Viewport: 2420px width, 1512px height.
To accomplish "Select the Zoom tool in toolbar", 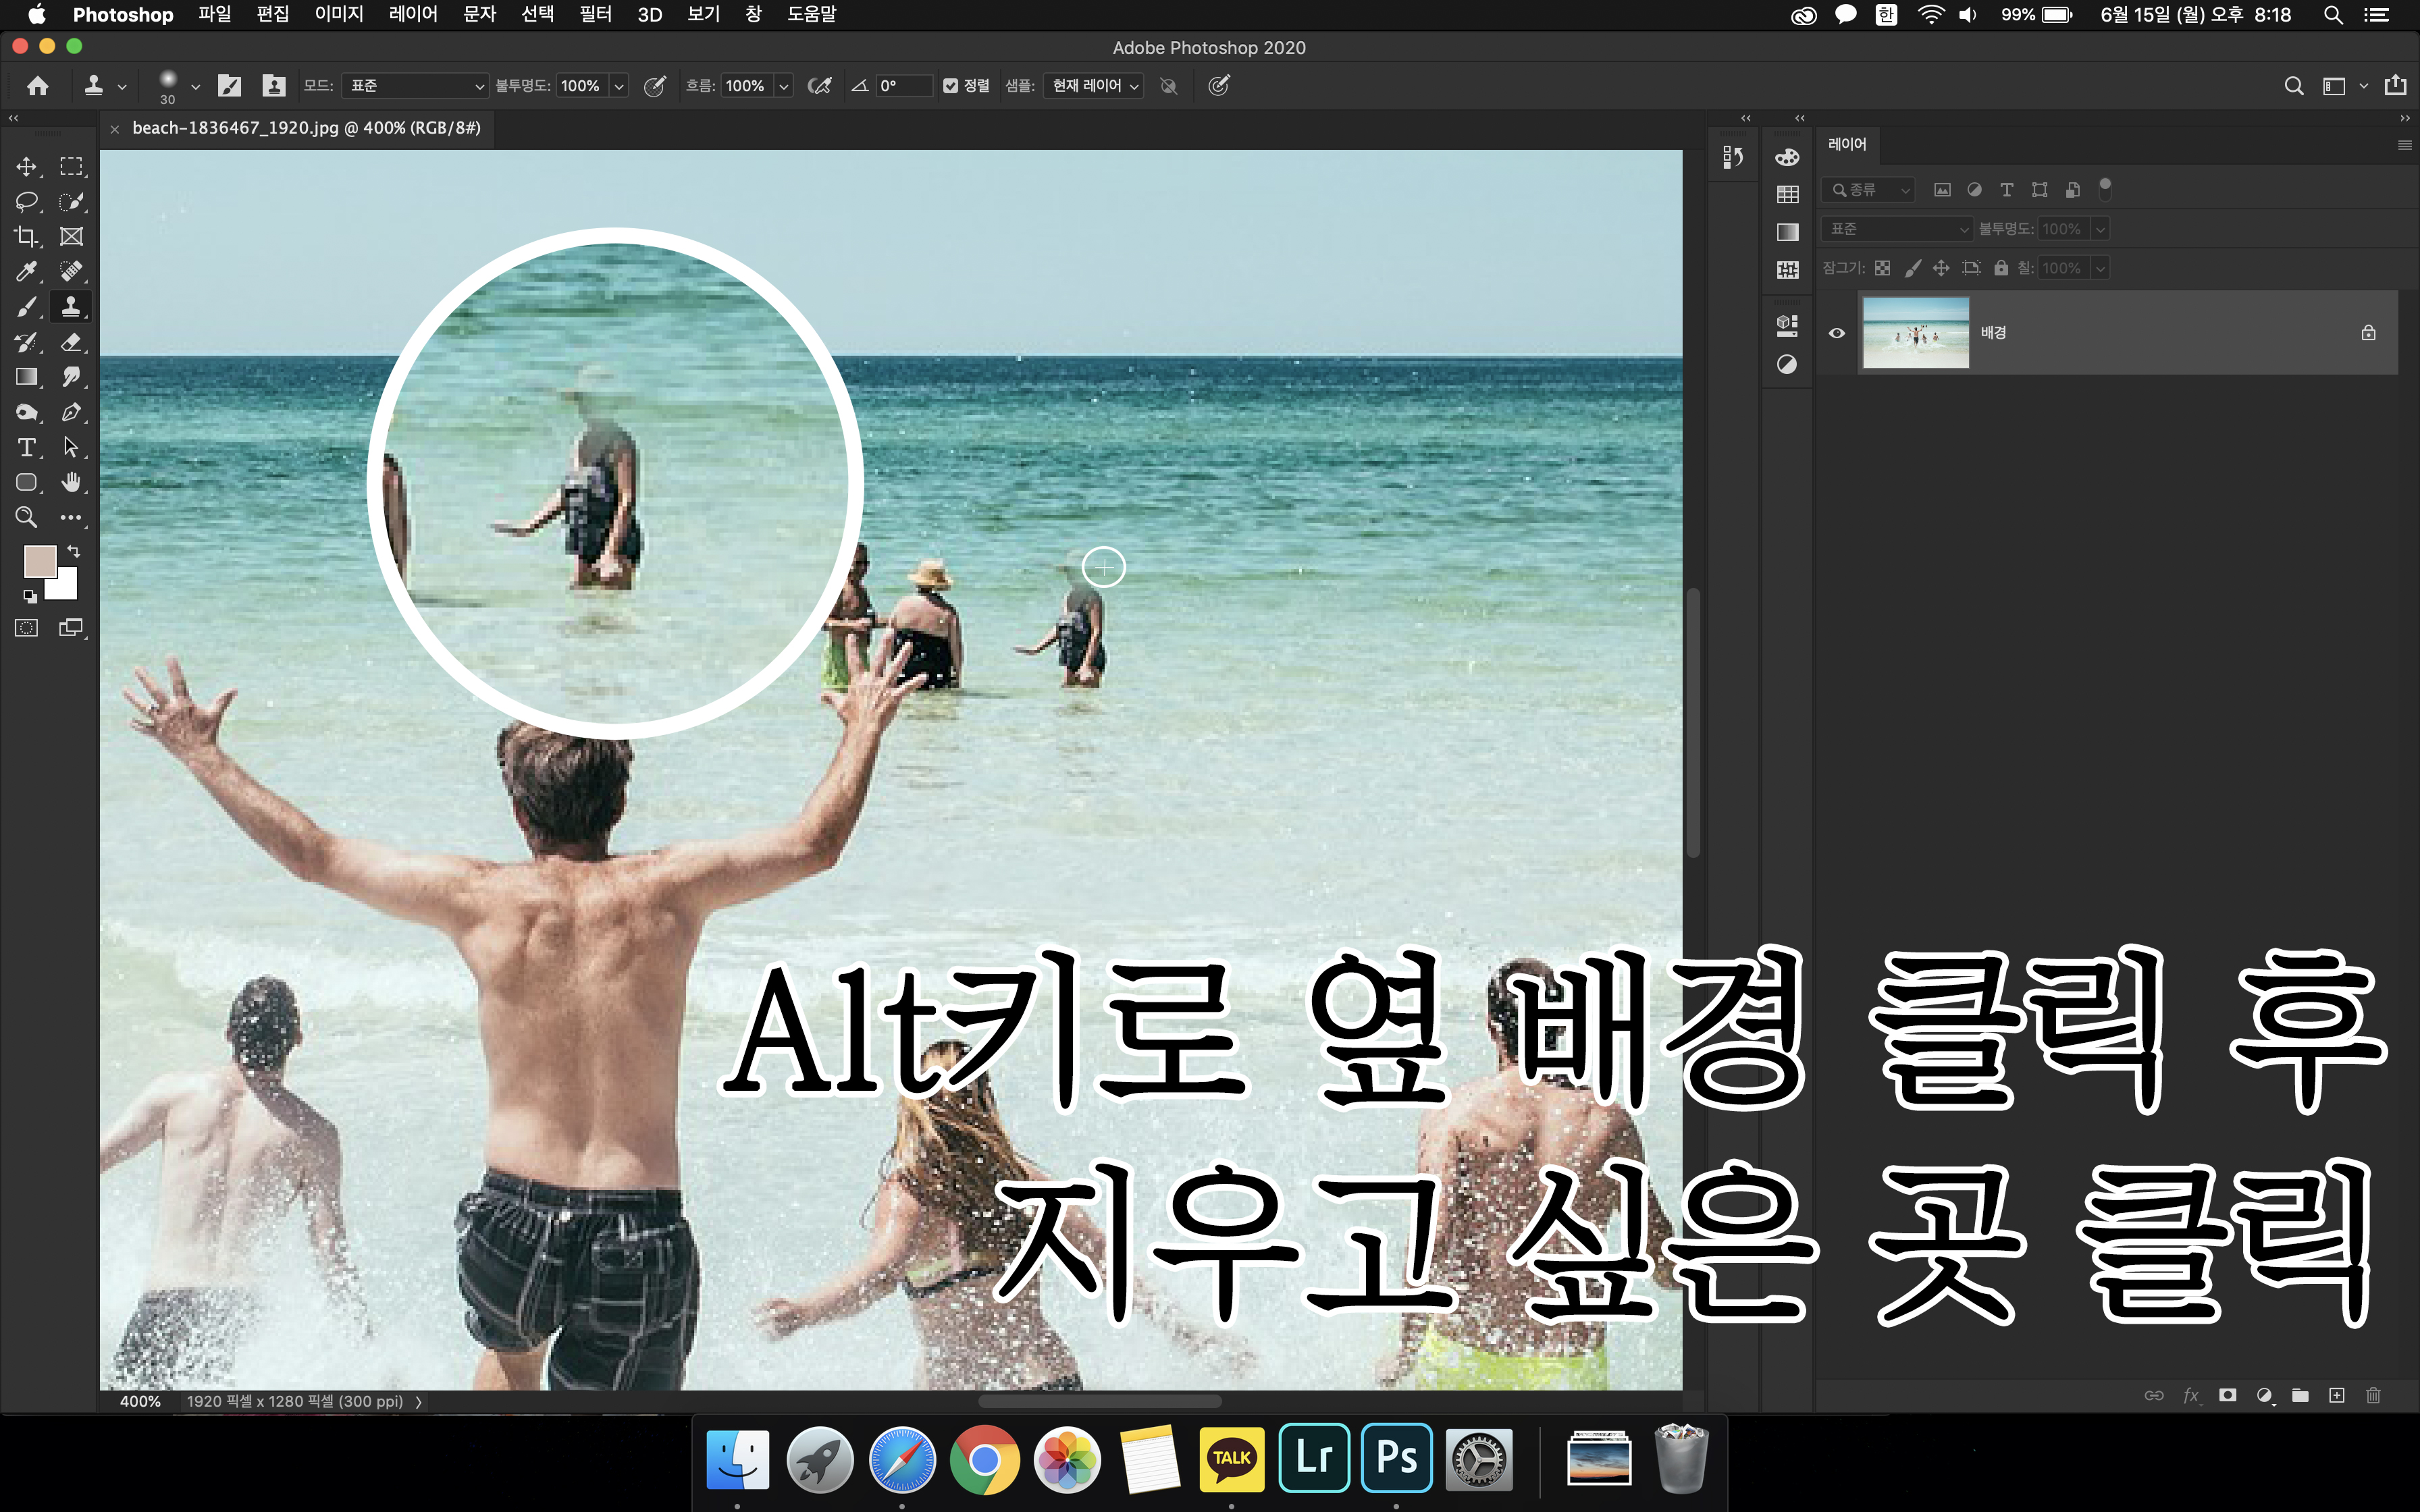I will [x=26, y=517].
